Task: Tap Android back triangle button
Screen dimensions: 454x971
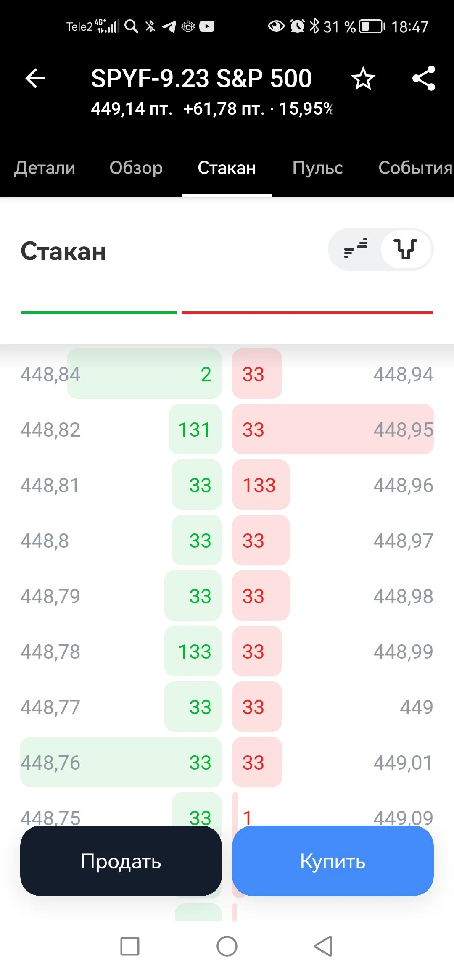Action: [x=324, y=946]
